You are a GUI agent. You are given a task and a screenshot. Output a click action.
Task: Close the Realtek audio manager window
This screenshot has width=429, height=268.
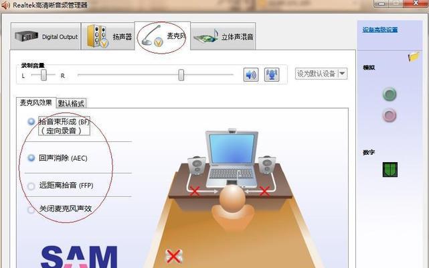416,3
